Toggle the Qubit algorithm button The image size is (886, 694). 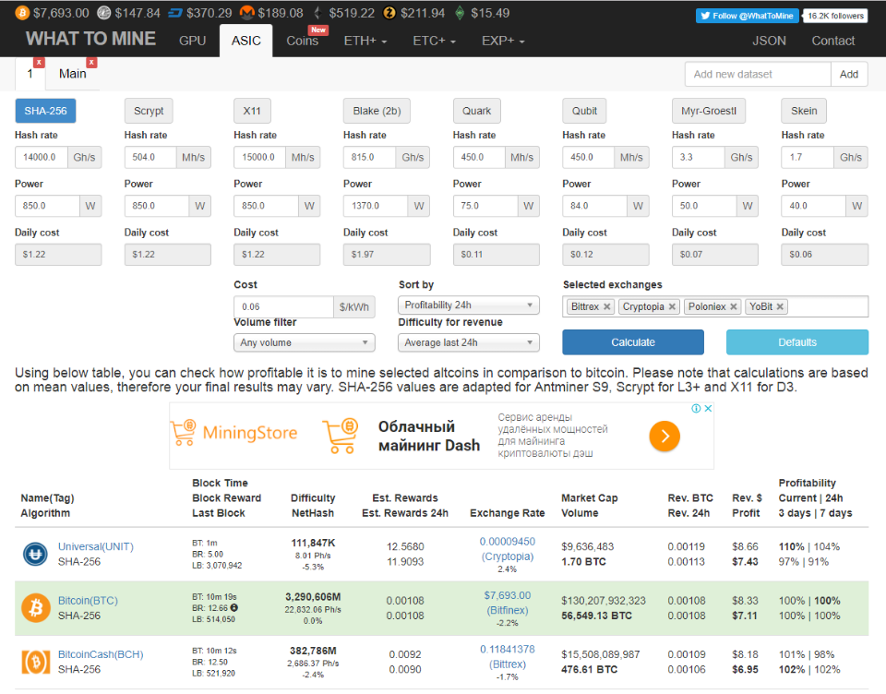[584, 111]
